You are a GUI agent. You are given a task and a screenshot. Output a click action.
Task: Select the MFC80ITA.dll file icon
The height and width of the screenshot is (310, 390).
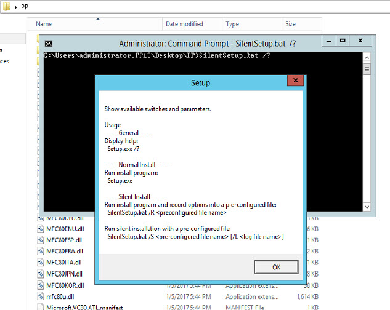click(x=41, y=262)
